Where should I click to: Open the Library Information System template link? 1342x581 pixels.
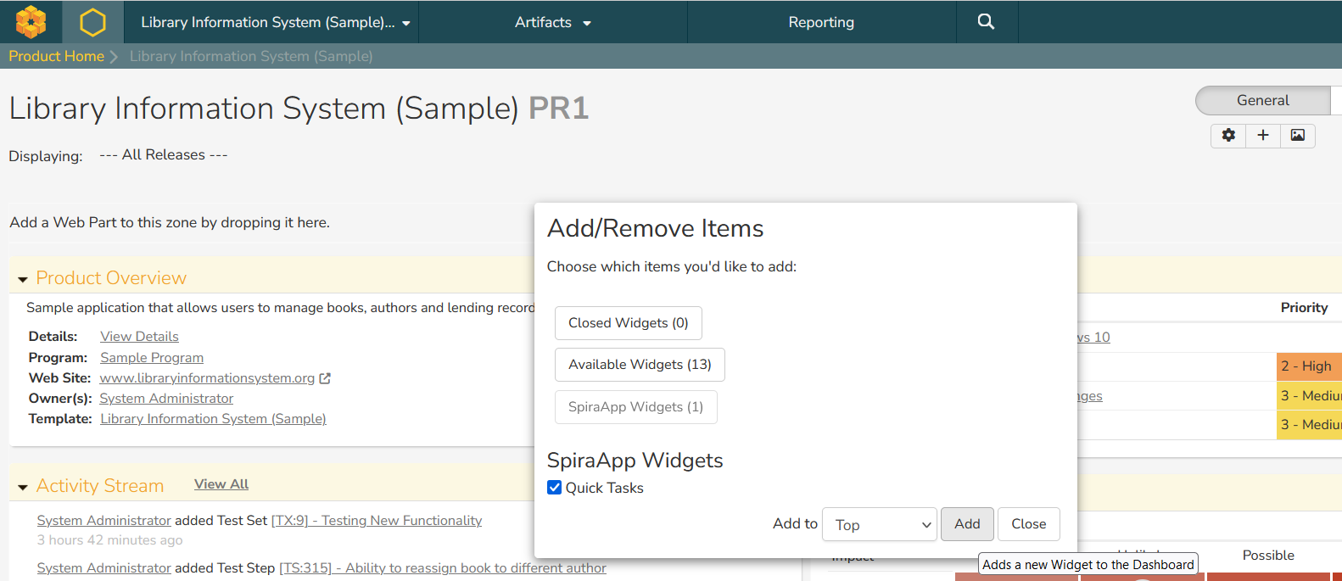coord(213,419)
